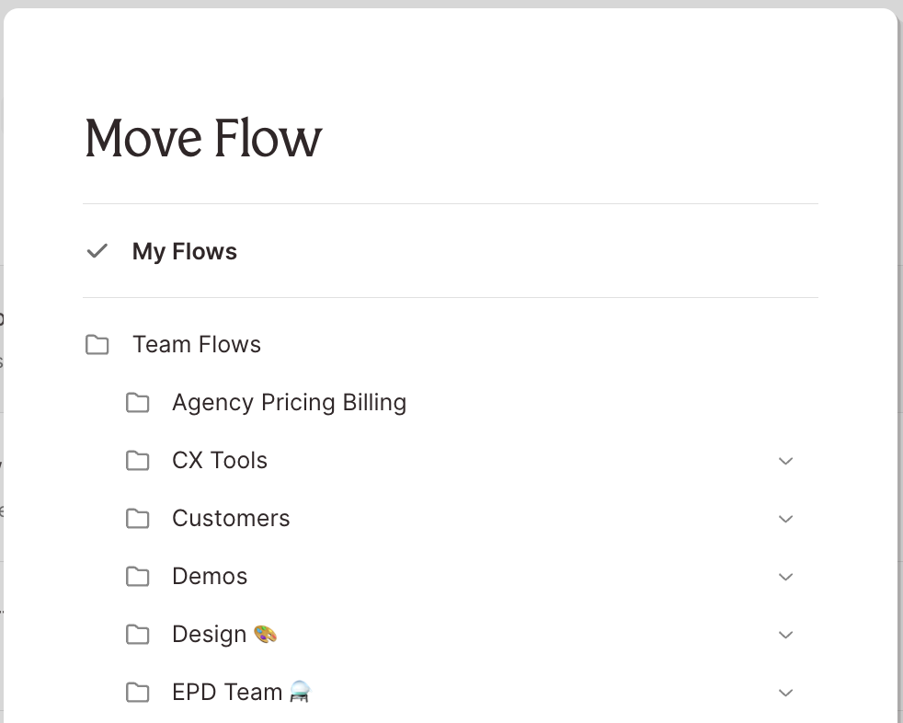Click the CX Tools folder icon
Viewport: 903px width, 723px height.
pos(137,461)
